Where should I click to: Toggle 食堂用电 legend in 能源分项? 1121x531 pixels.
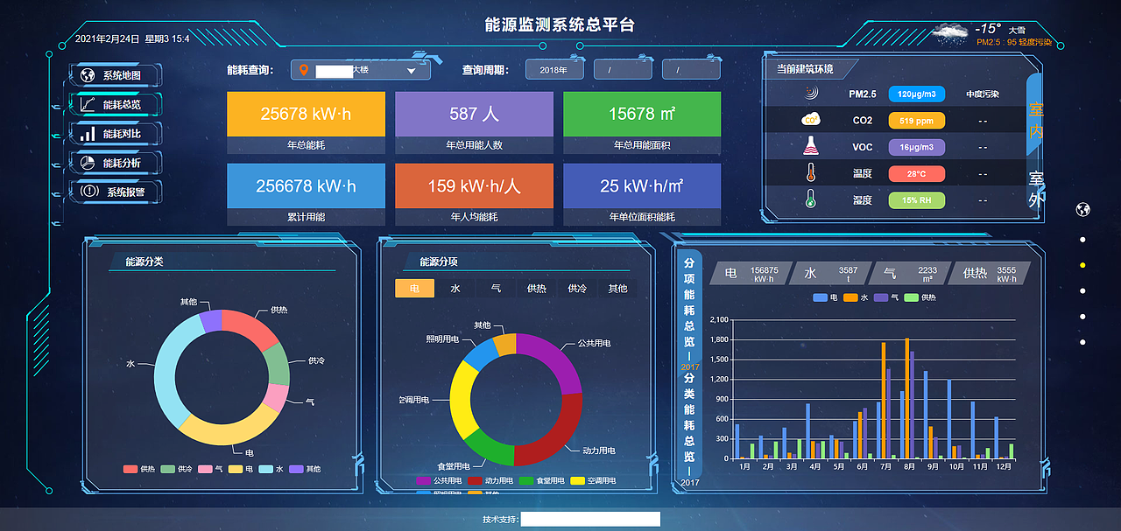coord(543,480)
